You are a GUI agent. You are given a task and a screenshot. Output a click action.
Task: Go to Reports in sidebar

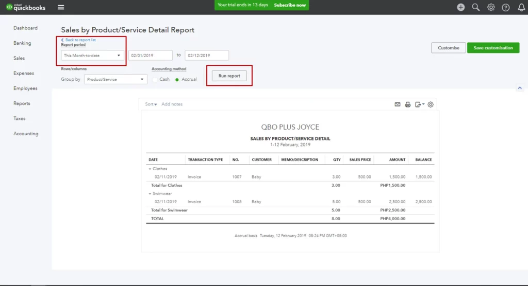(22, 103)
